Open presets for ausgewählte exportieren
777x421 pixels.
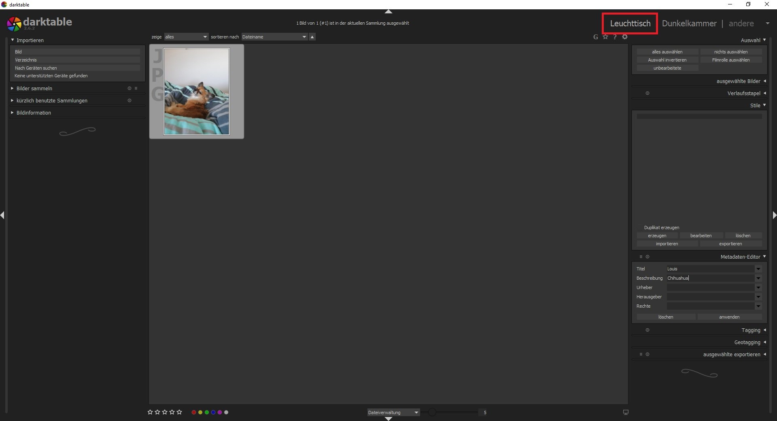(x=641, y=354)
